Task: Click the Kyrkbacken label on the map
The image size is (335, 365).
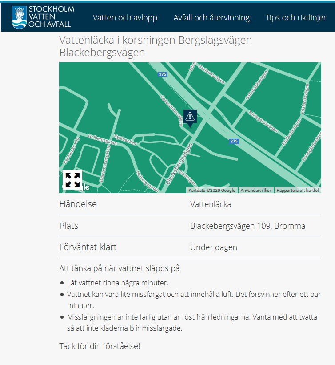Action: point(125,140)
